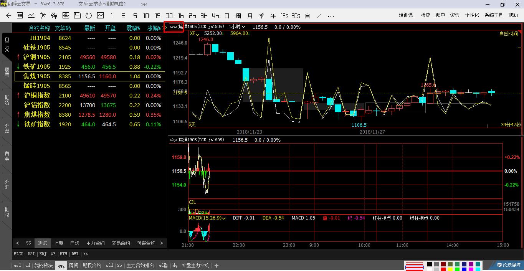Toggle the chart link icon beside 焦煤1905
This screenshot has height=271, width=524.
click(x=174, y=27)
